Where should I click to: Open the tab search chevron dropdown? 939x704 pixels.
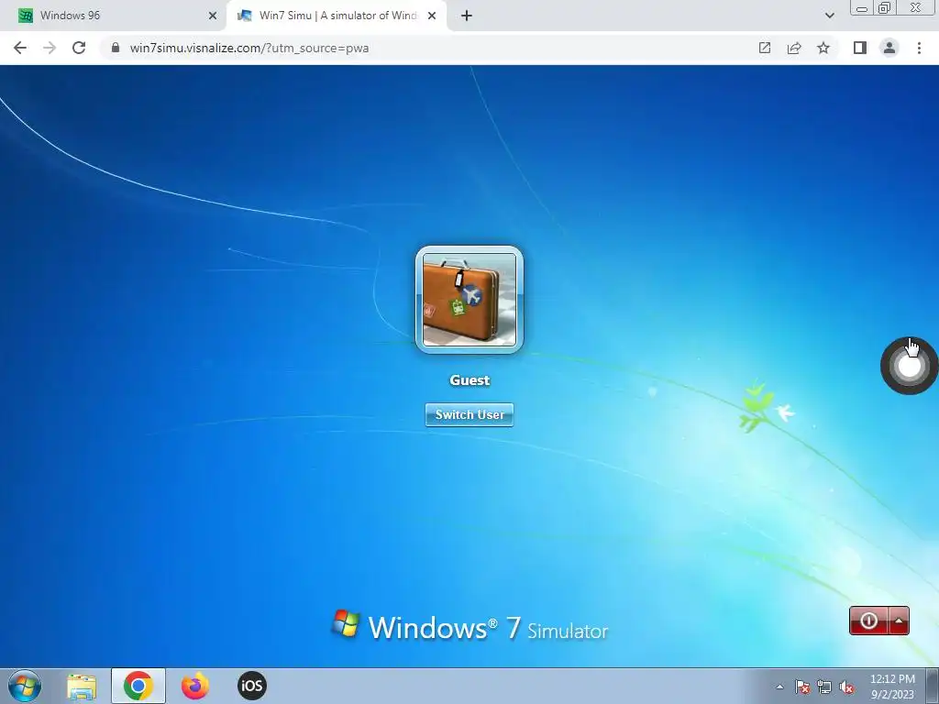pos(829,16)
